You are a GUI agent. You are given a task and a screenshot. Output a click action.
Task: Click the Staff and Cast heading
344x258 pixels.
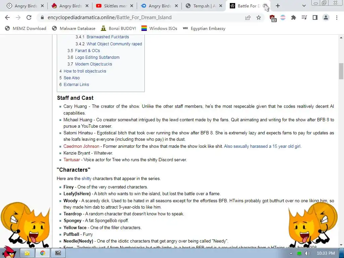(x=75, y=98)
